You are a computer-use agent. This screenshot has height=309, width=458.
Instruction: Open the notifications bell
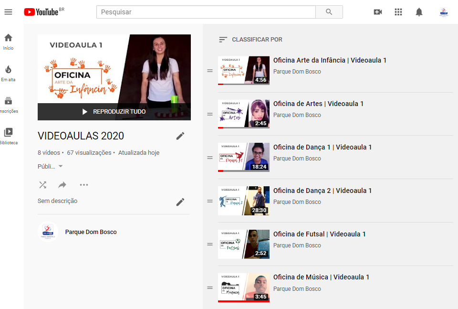pos(419,12)
